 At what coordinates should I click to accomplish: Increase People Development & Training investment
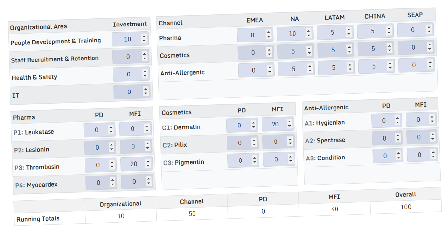coord(144,36)
